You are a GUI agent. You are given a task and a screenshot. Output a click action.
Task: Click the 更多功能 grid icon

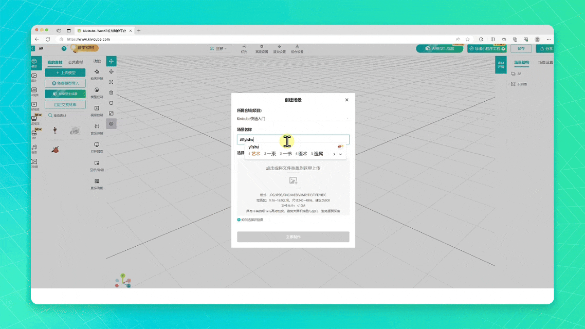coord(97,184)
